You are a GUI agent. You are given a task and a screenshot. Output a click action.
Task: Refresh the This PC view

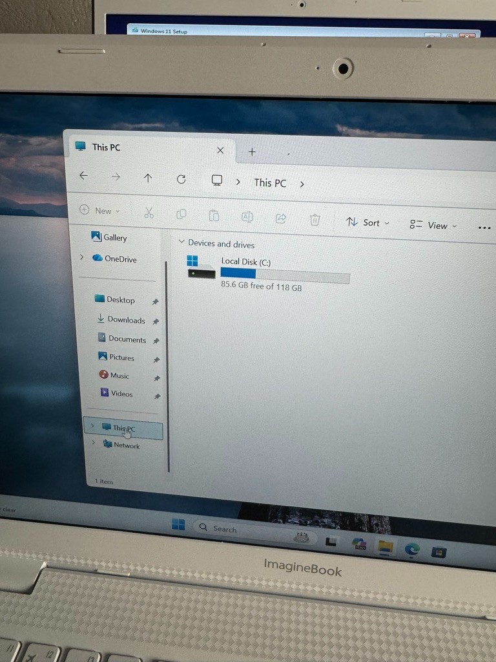pyautogui.click(x=181, y=180)
